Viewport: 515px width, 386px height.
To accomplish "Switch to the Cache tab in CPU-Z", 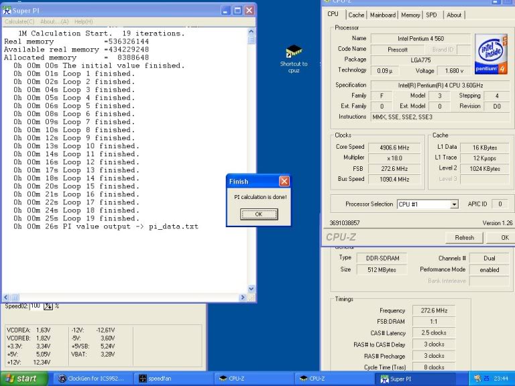I will 356,15.
